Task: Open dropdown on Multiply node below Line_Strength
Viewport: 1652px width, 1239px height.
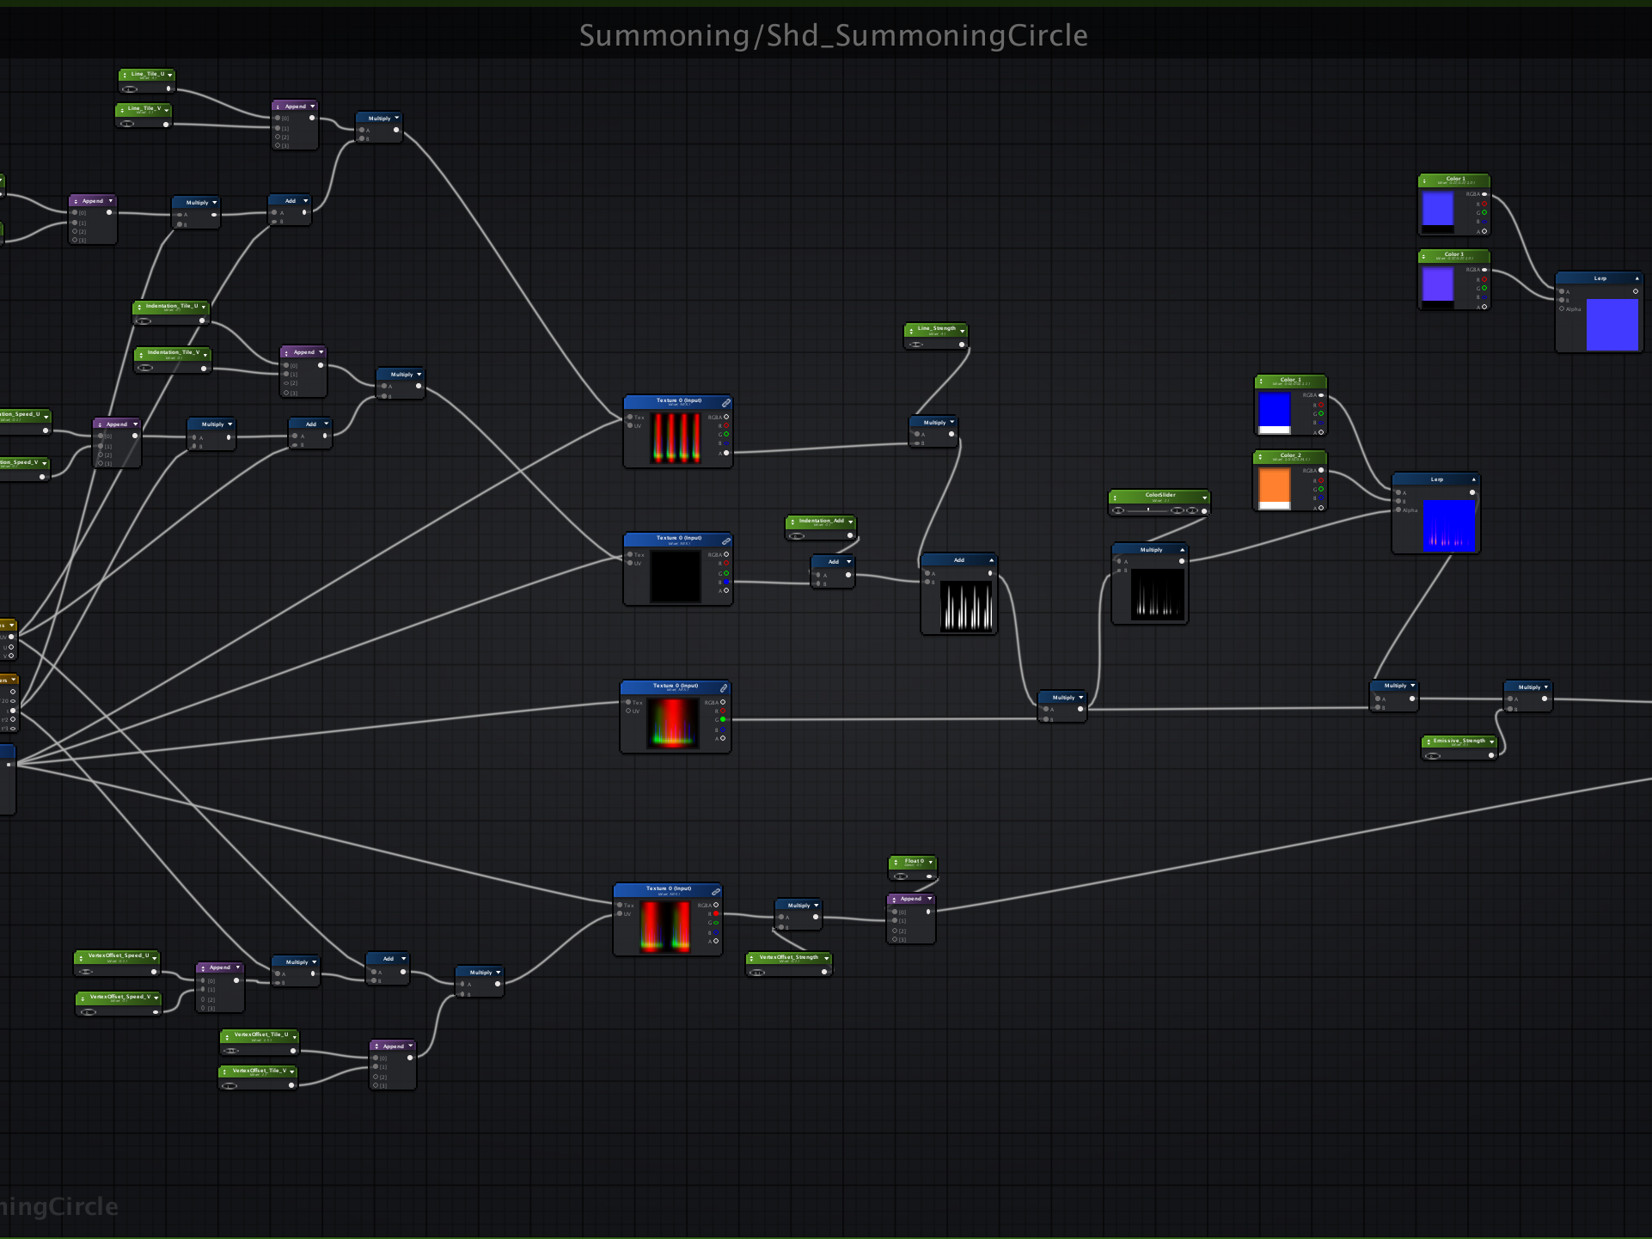Action: pos(952,423)
